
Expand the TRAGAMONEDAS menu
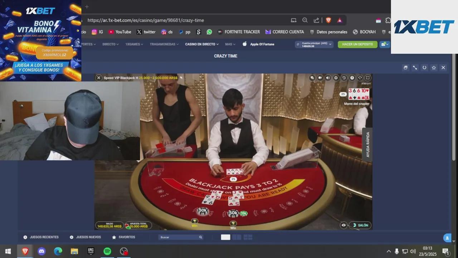pyautogui.click(x=164, y=44)
